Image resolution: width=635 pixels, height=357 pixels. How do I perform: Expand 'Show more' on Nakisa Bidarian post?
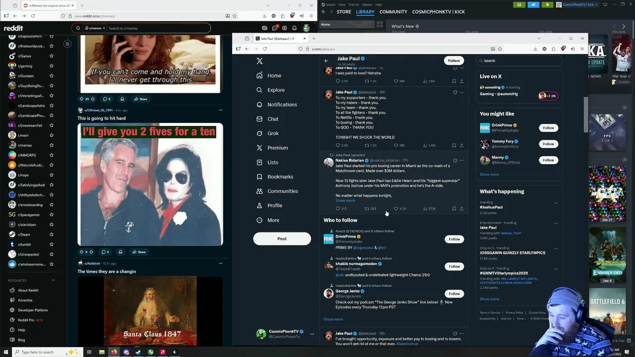345,201
